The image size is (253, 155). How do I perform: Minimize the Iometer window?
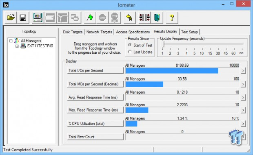[223, 4]
